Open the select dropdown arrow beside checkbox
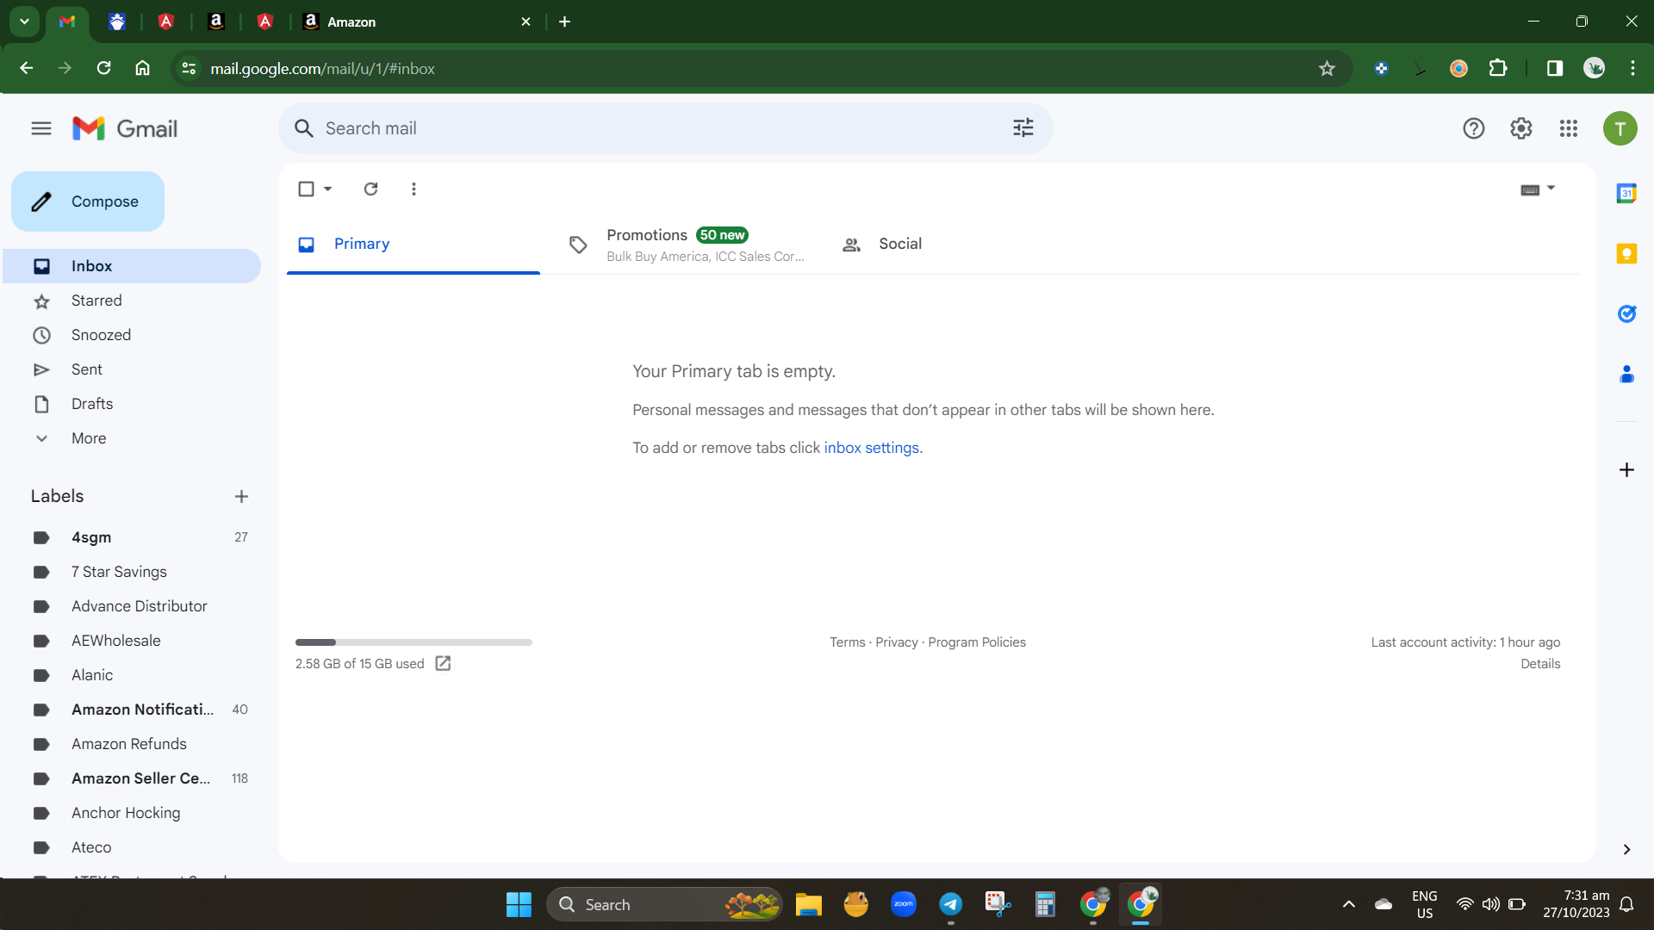Viewport: 1654px width, 930px height. (x=327, y=189)
